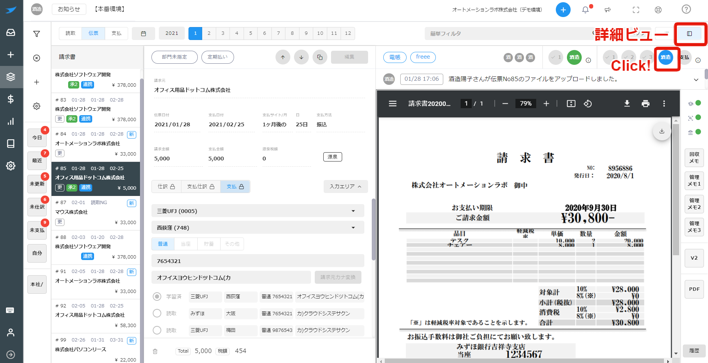Click the blue plus button in the top bar
This screenshot has height=363, width=708.
(563, 10)
